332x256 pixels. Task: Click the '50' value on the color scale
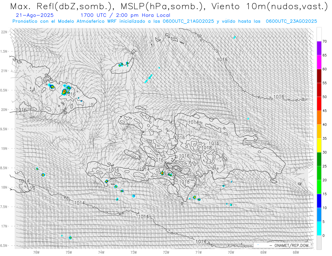click(x=325, y=97)
